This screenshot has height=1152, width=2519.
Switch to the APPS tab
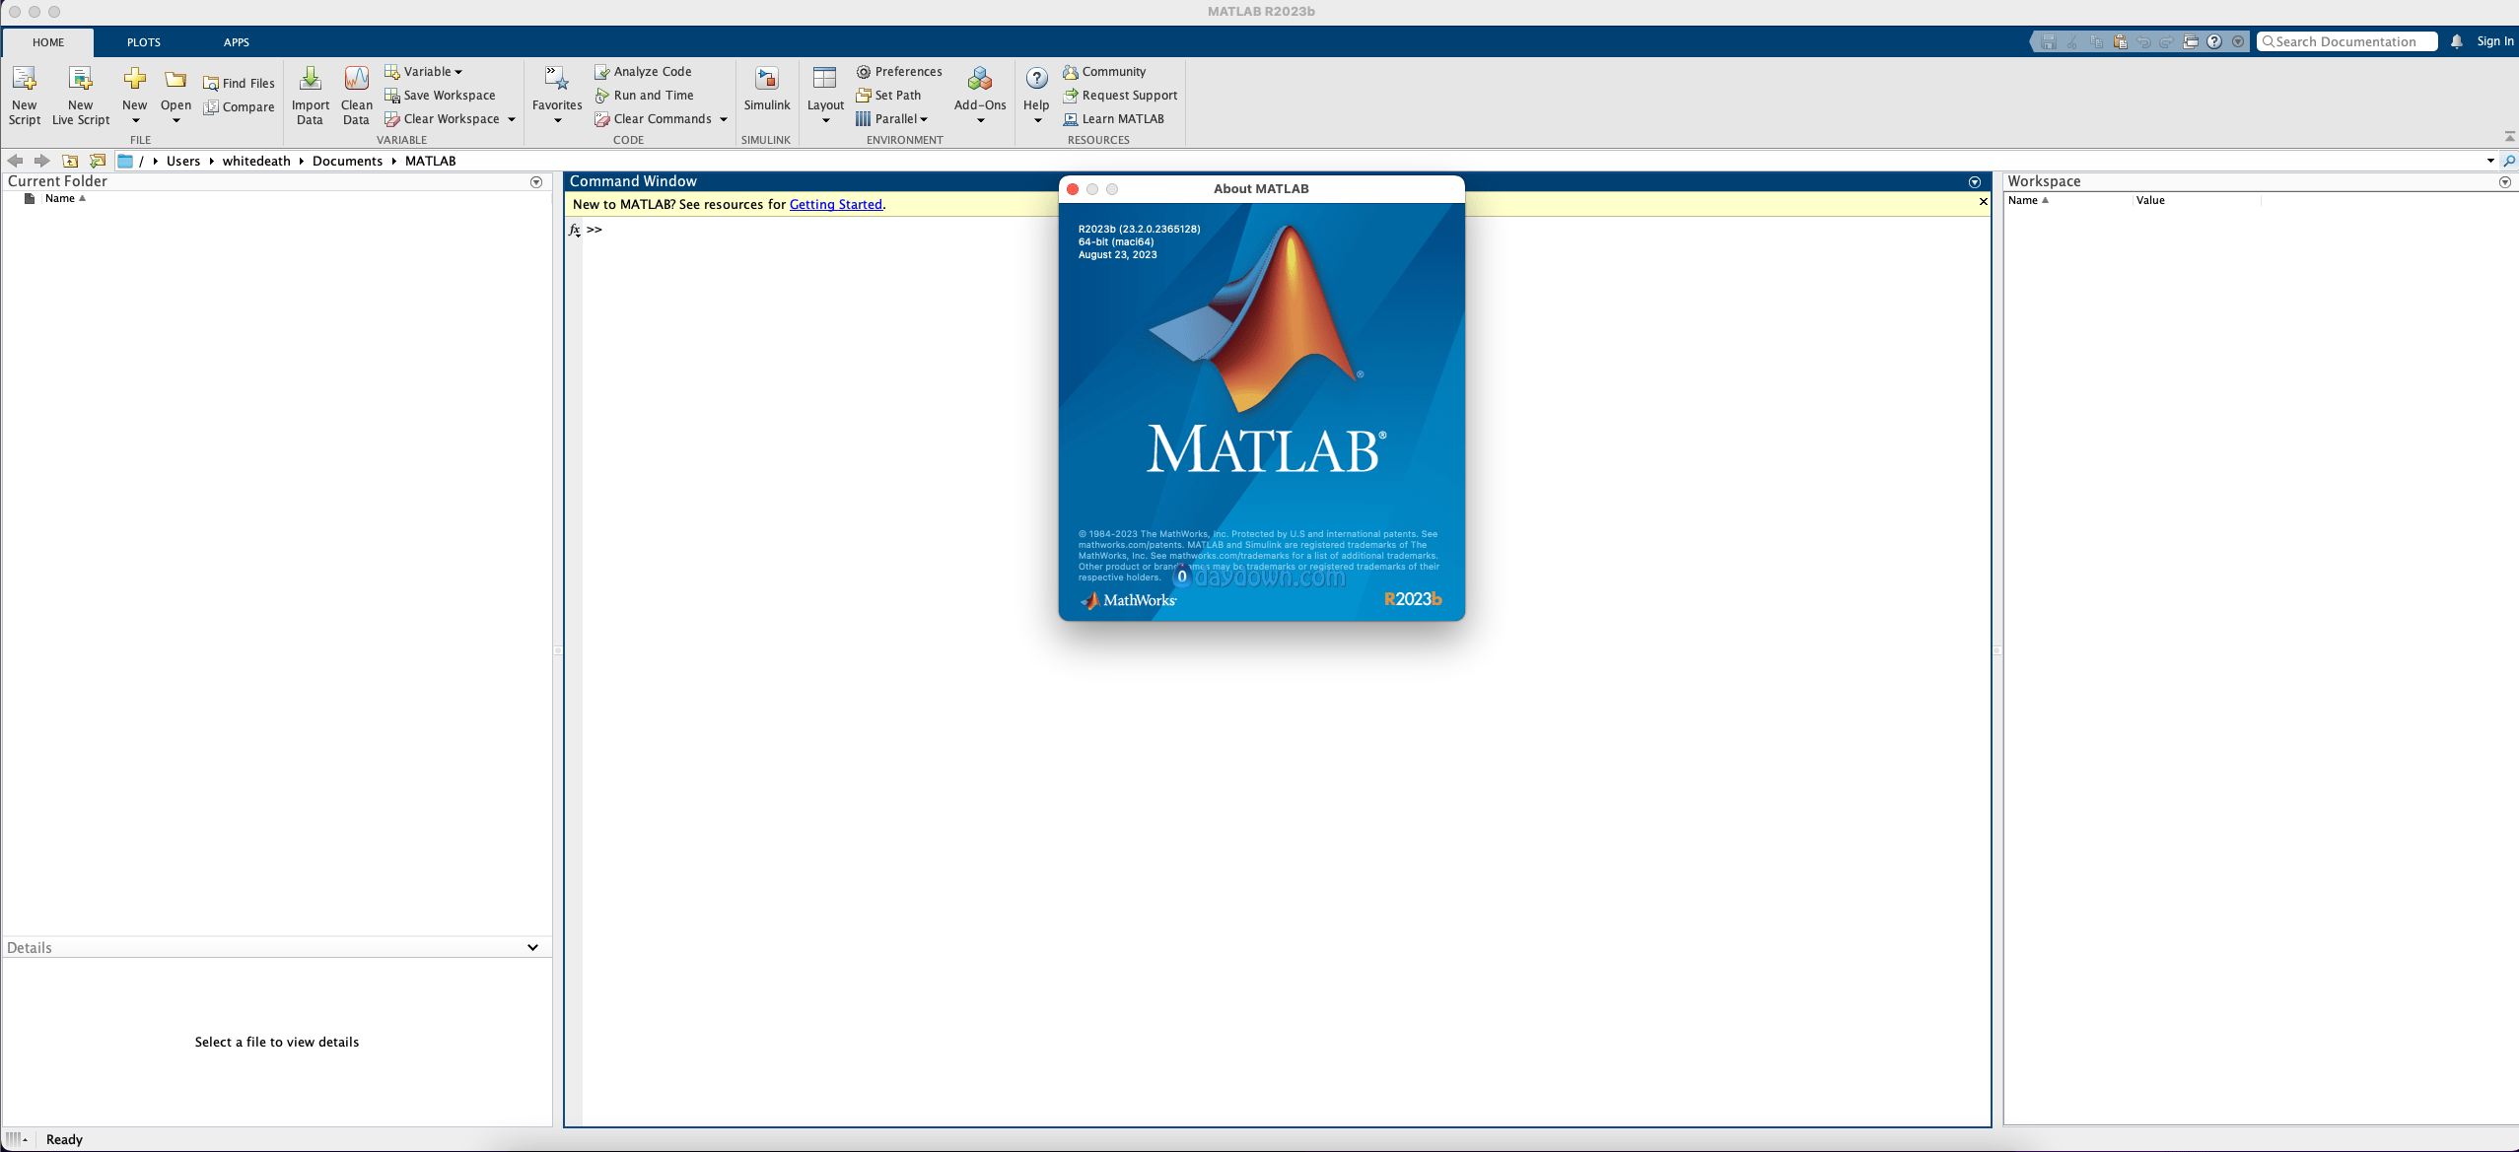pos(236,42)
